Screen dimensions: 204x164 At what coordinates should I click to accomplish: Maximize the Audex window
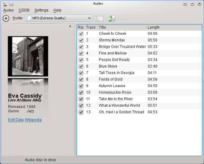coord(192,3)
